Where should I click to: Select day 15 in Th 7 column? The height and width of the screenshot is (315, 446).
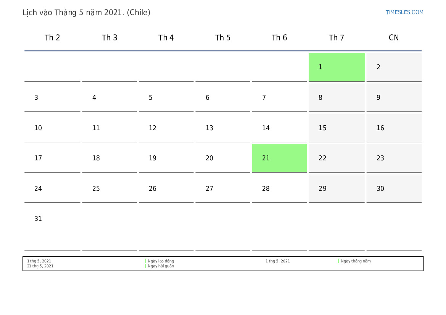coord(336,128)
